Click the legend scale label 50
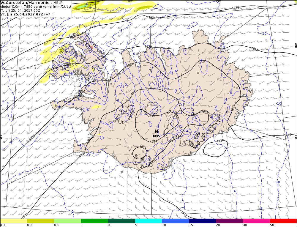 click(272, 225)
